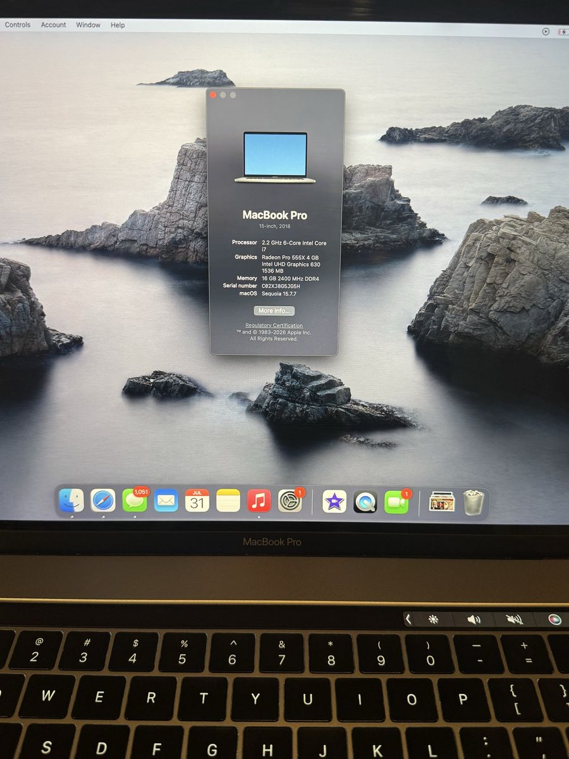Open Messages with the 1,051 badge

click(135, 500)
